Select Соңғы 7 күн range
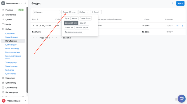Screen dimensions: 187x104 85,18
